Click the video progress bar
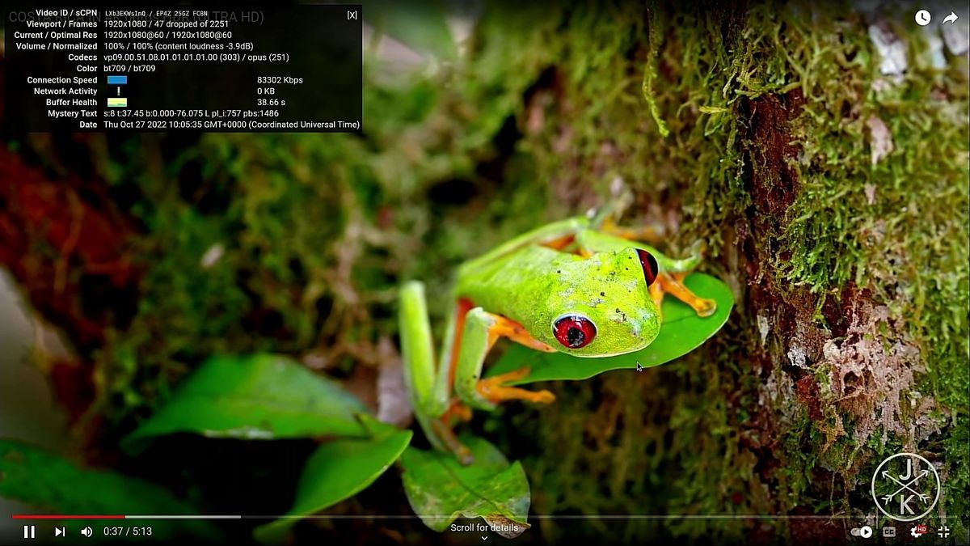This screenshot has height=546, width=970. tap(485, 516)
